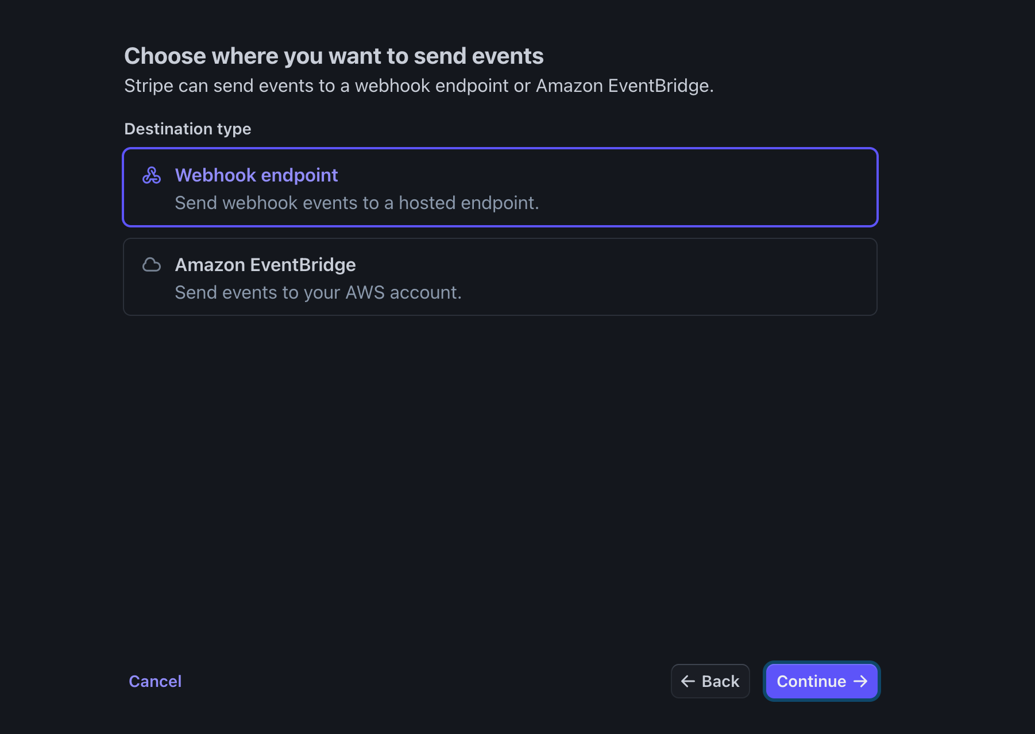Click the "Choose where you want to send events" heading
The image size is (1035, 734).
334,56
